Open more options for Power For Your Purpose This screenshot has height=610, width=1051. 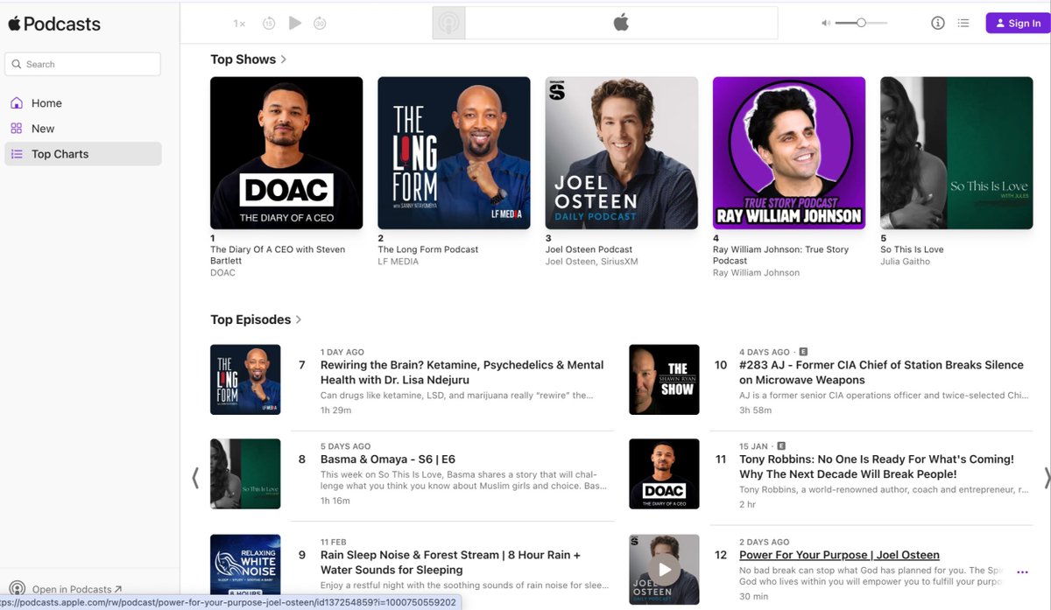click(x=1022, y=571)
